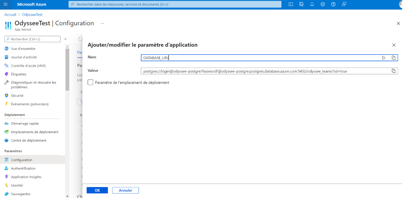Open the account avatar at top right
This screenshot has height=199, width=403.
400,4
